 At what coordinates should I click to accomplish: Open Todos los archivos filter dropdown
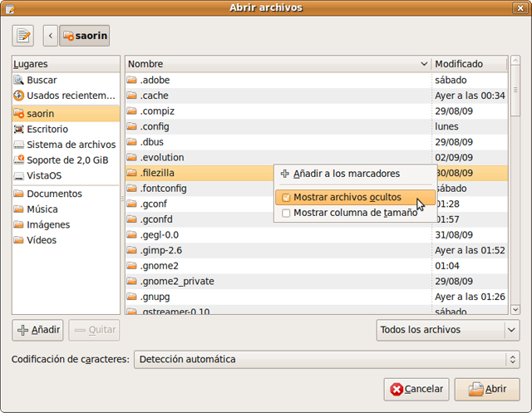pyautogui.click(x=447, y=330)
